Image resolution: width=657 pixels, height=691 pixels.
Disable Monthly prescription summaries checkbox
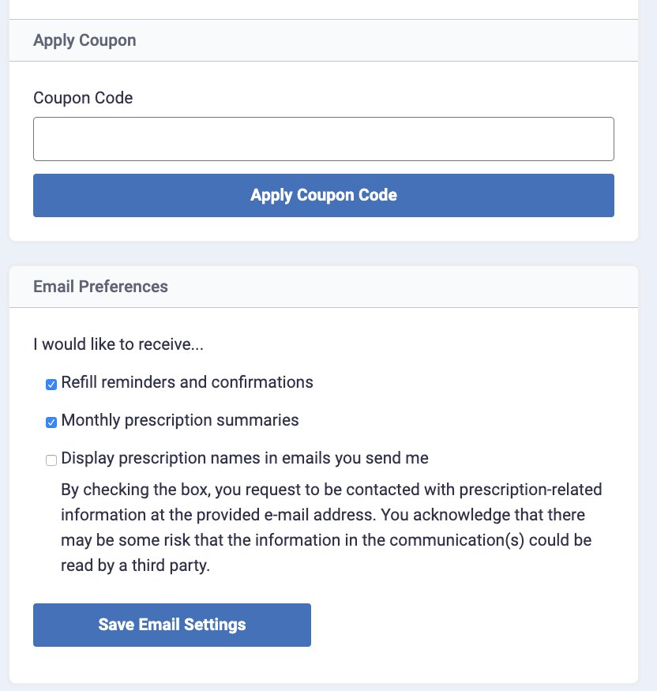pyautogui.click(x=51, y=422)
